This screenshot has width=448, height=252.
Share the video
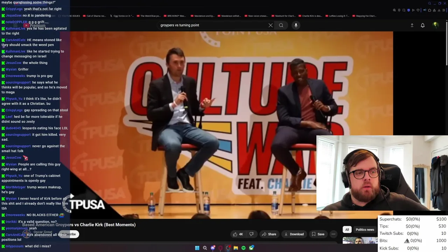click(269, 234)
